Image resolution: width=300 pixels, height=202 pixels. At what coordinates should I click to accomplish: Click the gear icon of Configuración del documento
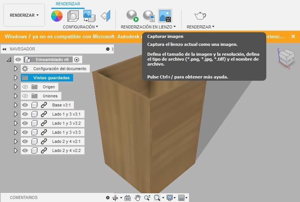[x=25, y=69]
